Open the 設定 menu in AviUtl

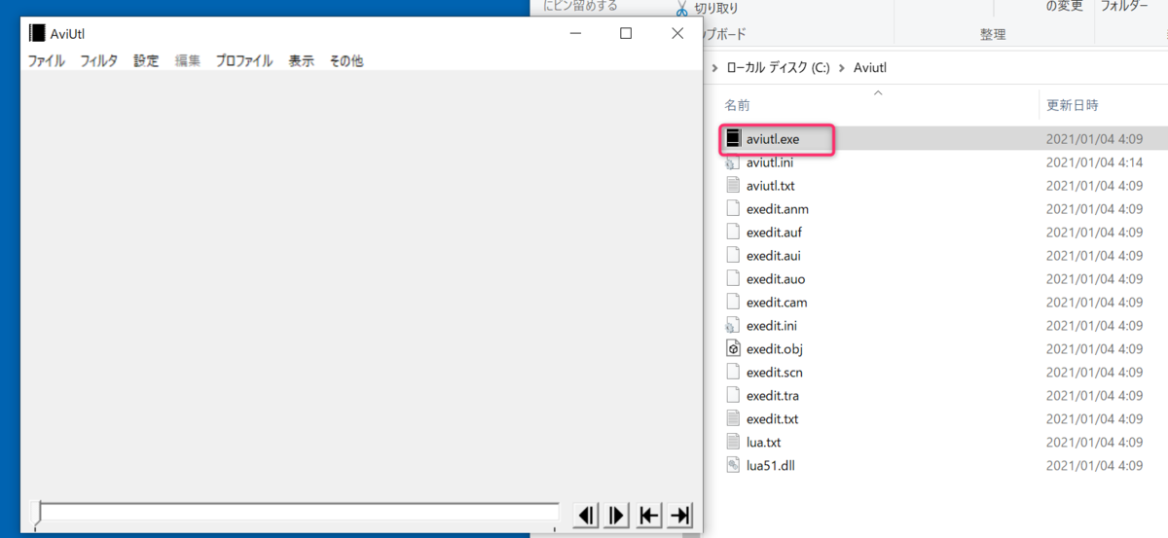coord(146,60)
